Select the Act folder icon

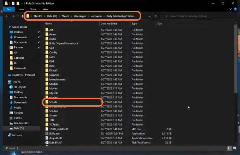(47, 30)
